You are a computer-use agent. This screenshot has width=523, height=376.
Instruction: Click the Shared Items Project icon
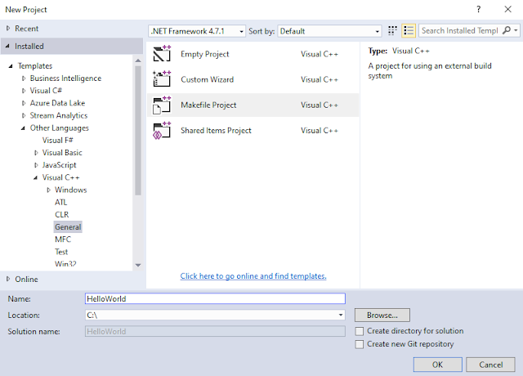coord(162,131)
